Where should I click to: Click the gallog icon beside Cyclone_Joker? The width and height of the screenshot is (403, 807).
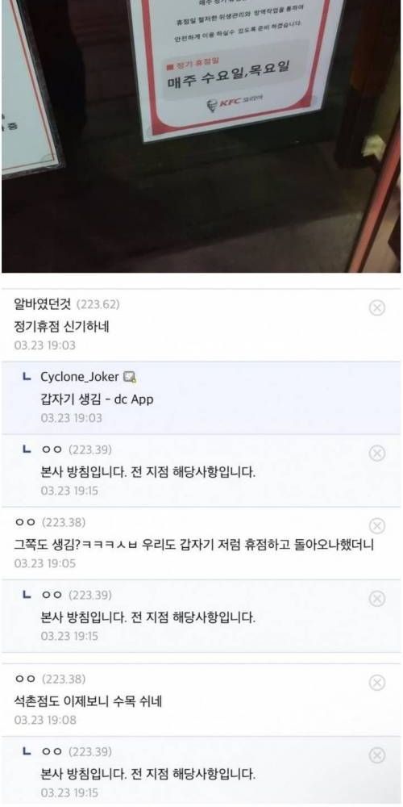130,377
